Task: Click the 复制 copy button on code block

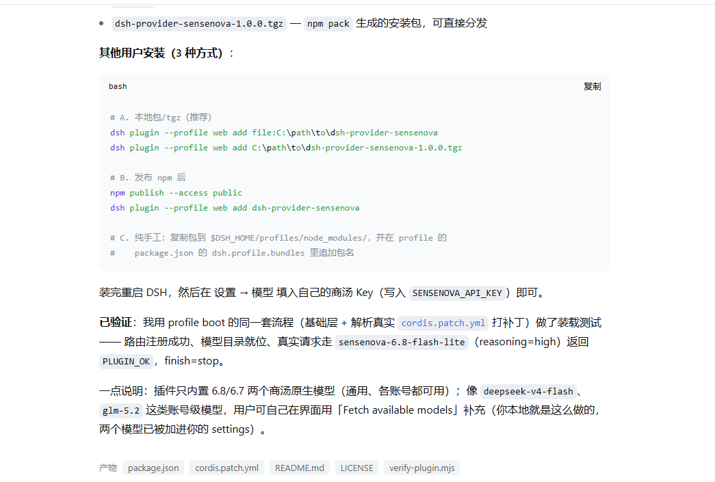Action: (x=592, y=87)
